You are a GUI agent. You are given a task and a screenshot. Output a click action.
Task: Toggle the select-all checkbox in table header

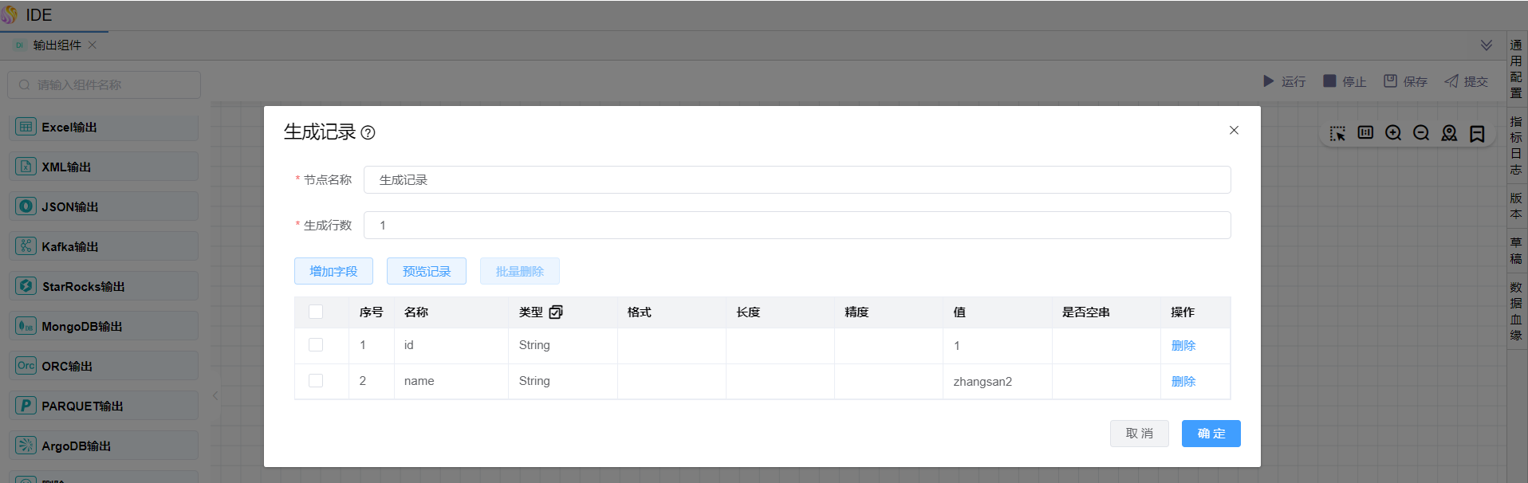[x=316, y=312]
